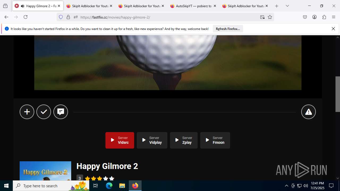Open Firefox account icon
Viewport: 340px width, 191px height.
pos(314,17)
